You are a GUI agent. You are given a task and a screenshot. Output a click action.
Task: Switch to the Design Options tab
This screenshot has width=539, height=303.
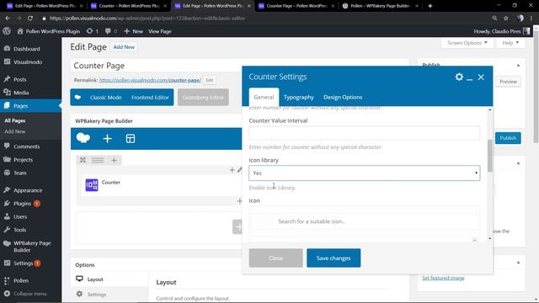(343, 98)
